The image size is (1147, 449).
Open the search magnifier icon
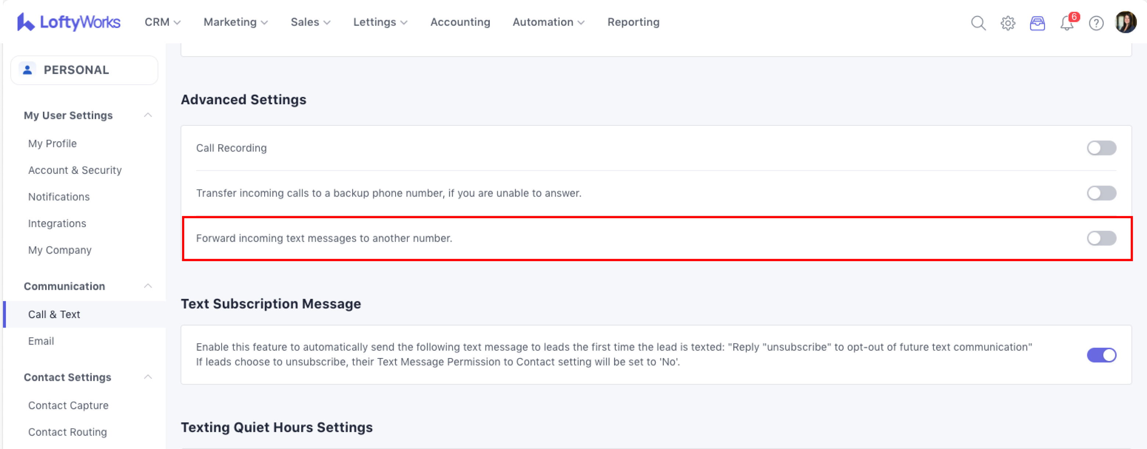point(978,23)
